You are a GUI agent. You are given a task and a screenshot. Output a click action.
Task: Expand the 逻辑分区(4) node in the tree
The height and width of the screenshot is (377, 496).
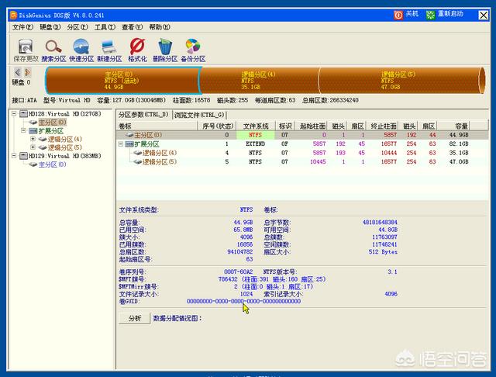[x=33, y=139]
